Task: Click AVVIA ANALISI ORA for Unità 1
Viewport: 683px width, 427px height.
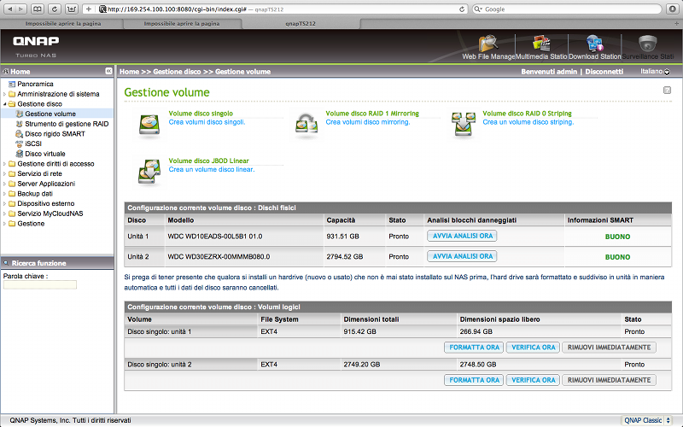Action: [462, 236]
